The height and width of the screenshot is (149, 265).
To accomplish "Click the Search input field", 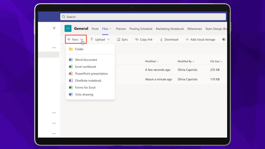I will click(143, 17).
